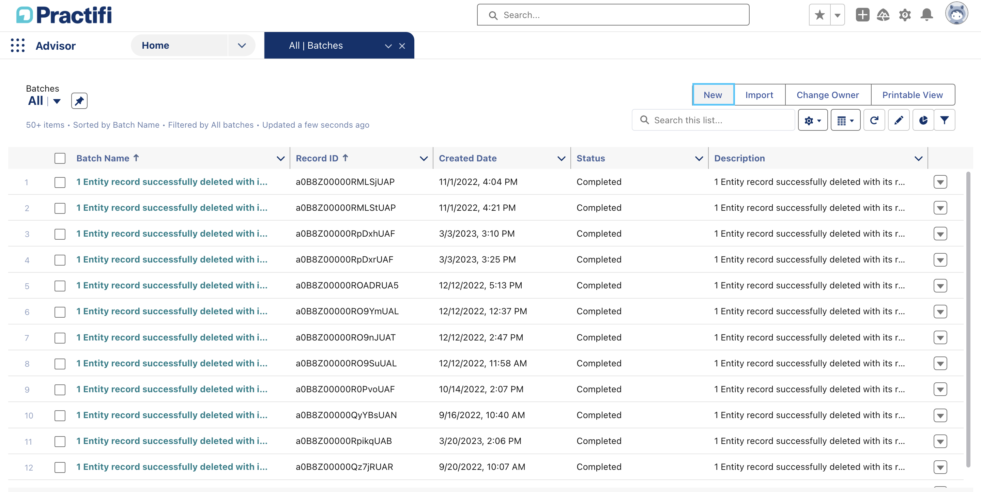This screenshot has height=492, width=981.
Task: Open Description column options chevron
Action: [918, 158]
